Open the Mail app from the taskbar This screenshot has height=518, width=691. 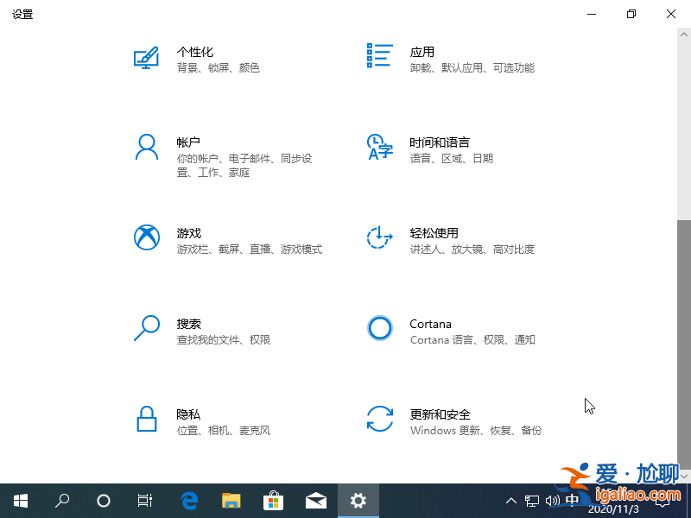(x=316, y=501)
